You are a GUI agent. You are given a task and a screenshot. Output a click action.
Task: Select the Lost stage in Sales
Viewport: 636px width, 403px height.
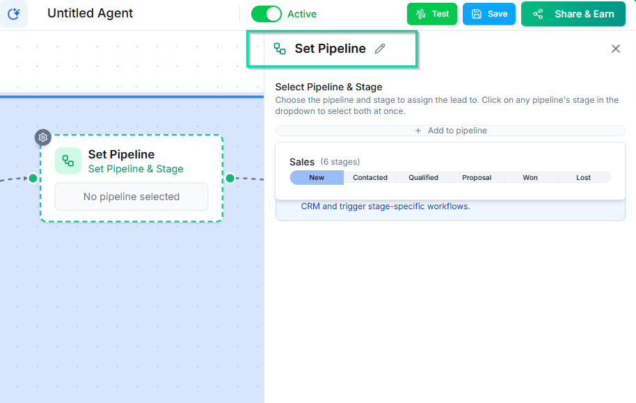[x=584, y=177]
